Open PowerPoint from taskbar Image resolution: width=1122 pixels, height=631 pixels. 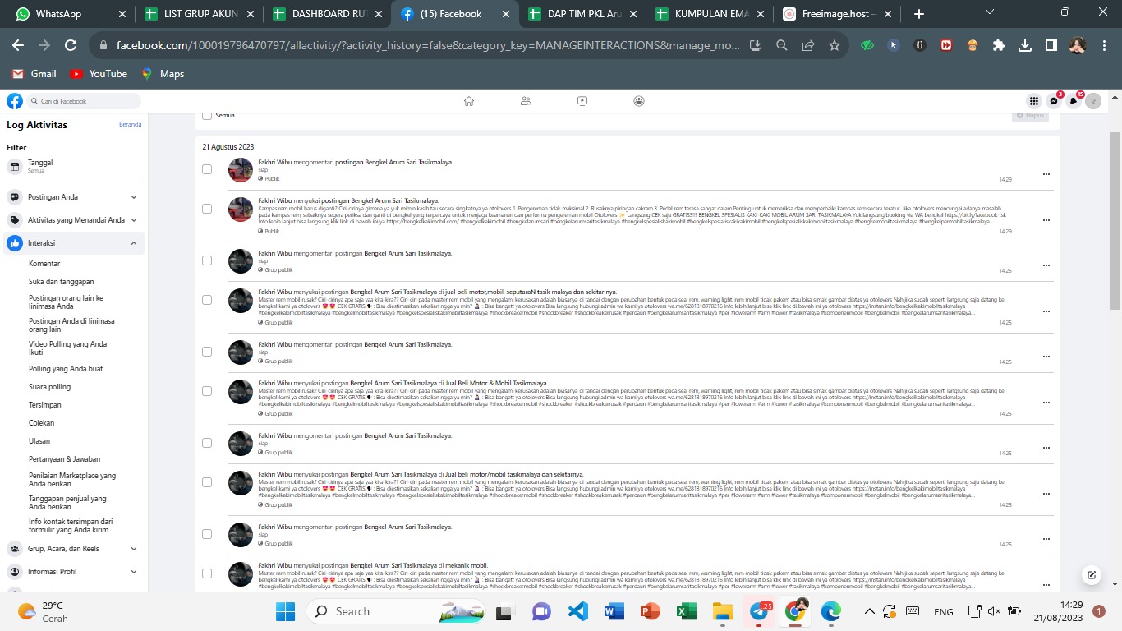coord(651,611)
